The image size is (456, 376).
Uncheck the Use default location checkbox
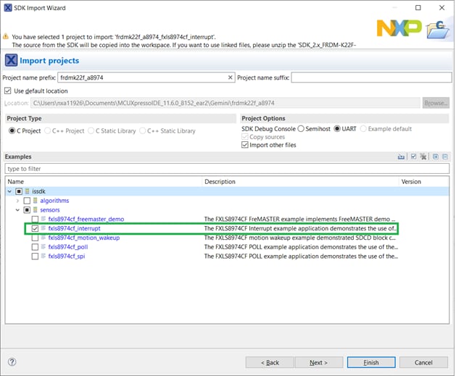[8, 91]
